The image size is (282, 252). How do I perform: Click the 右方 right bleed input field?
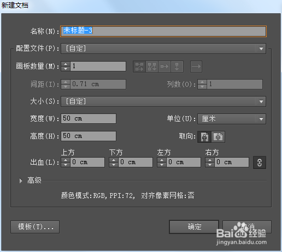[x=232, y=162]
